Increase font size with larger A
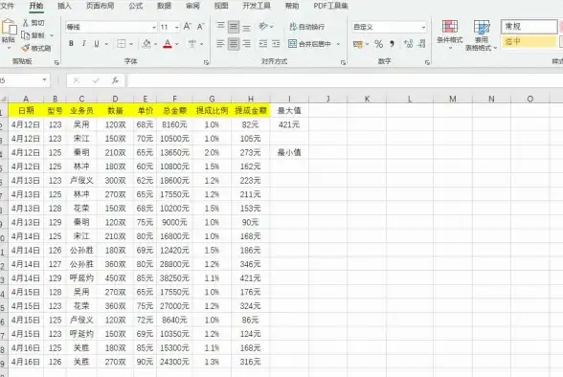Screen dimensions: 563x377 pyautogui.click(x=187, y=27)
